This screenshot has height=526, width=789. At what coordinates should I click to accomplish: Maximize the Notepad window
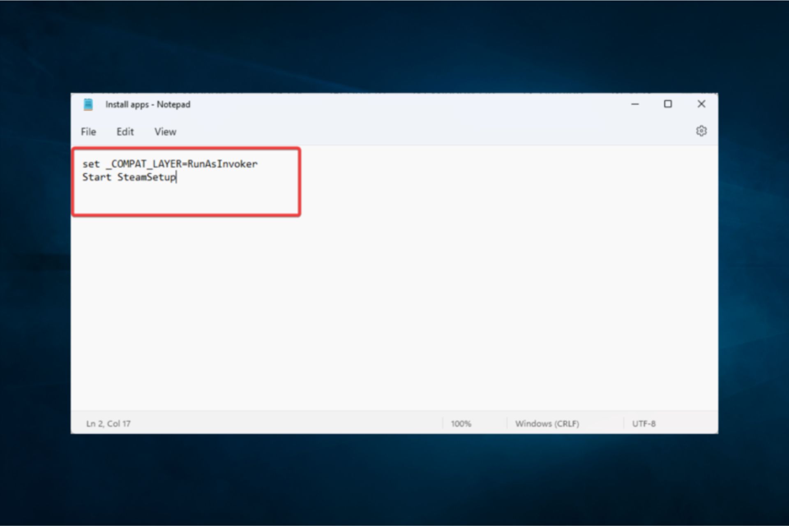pos(668,104)
